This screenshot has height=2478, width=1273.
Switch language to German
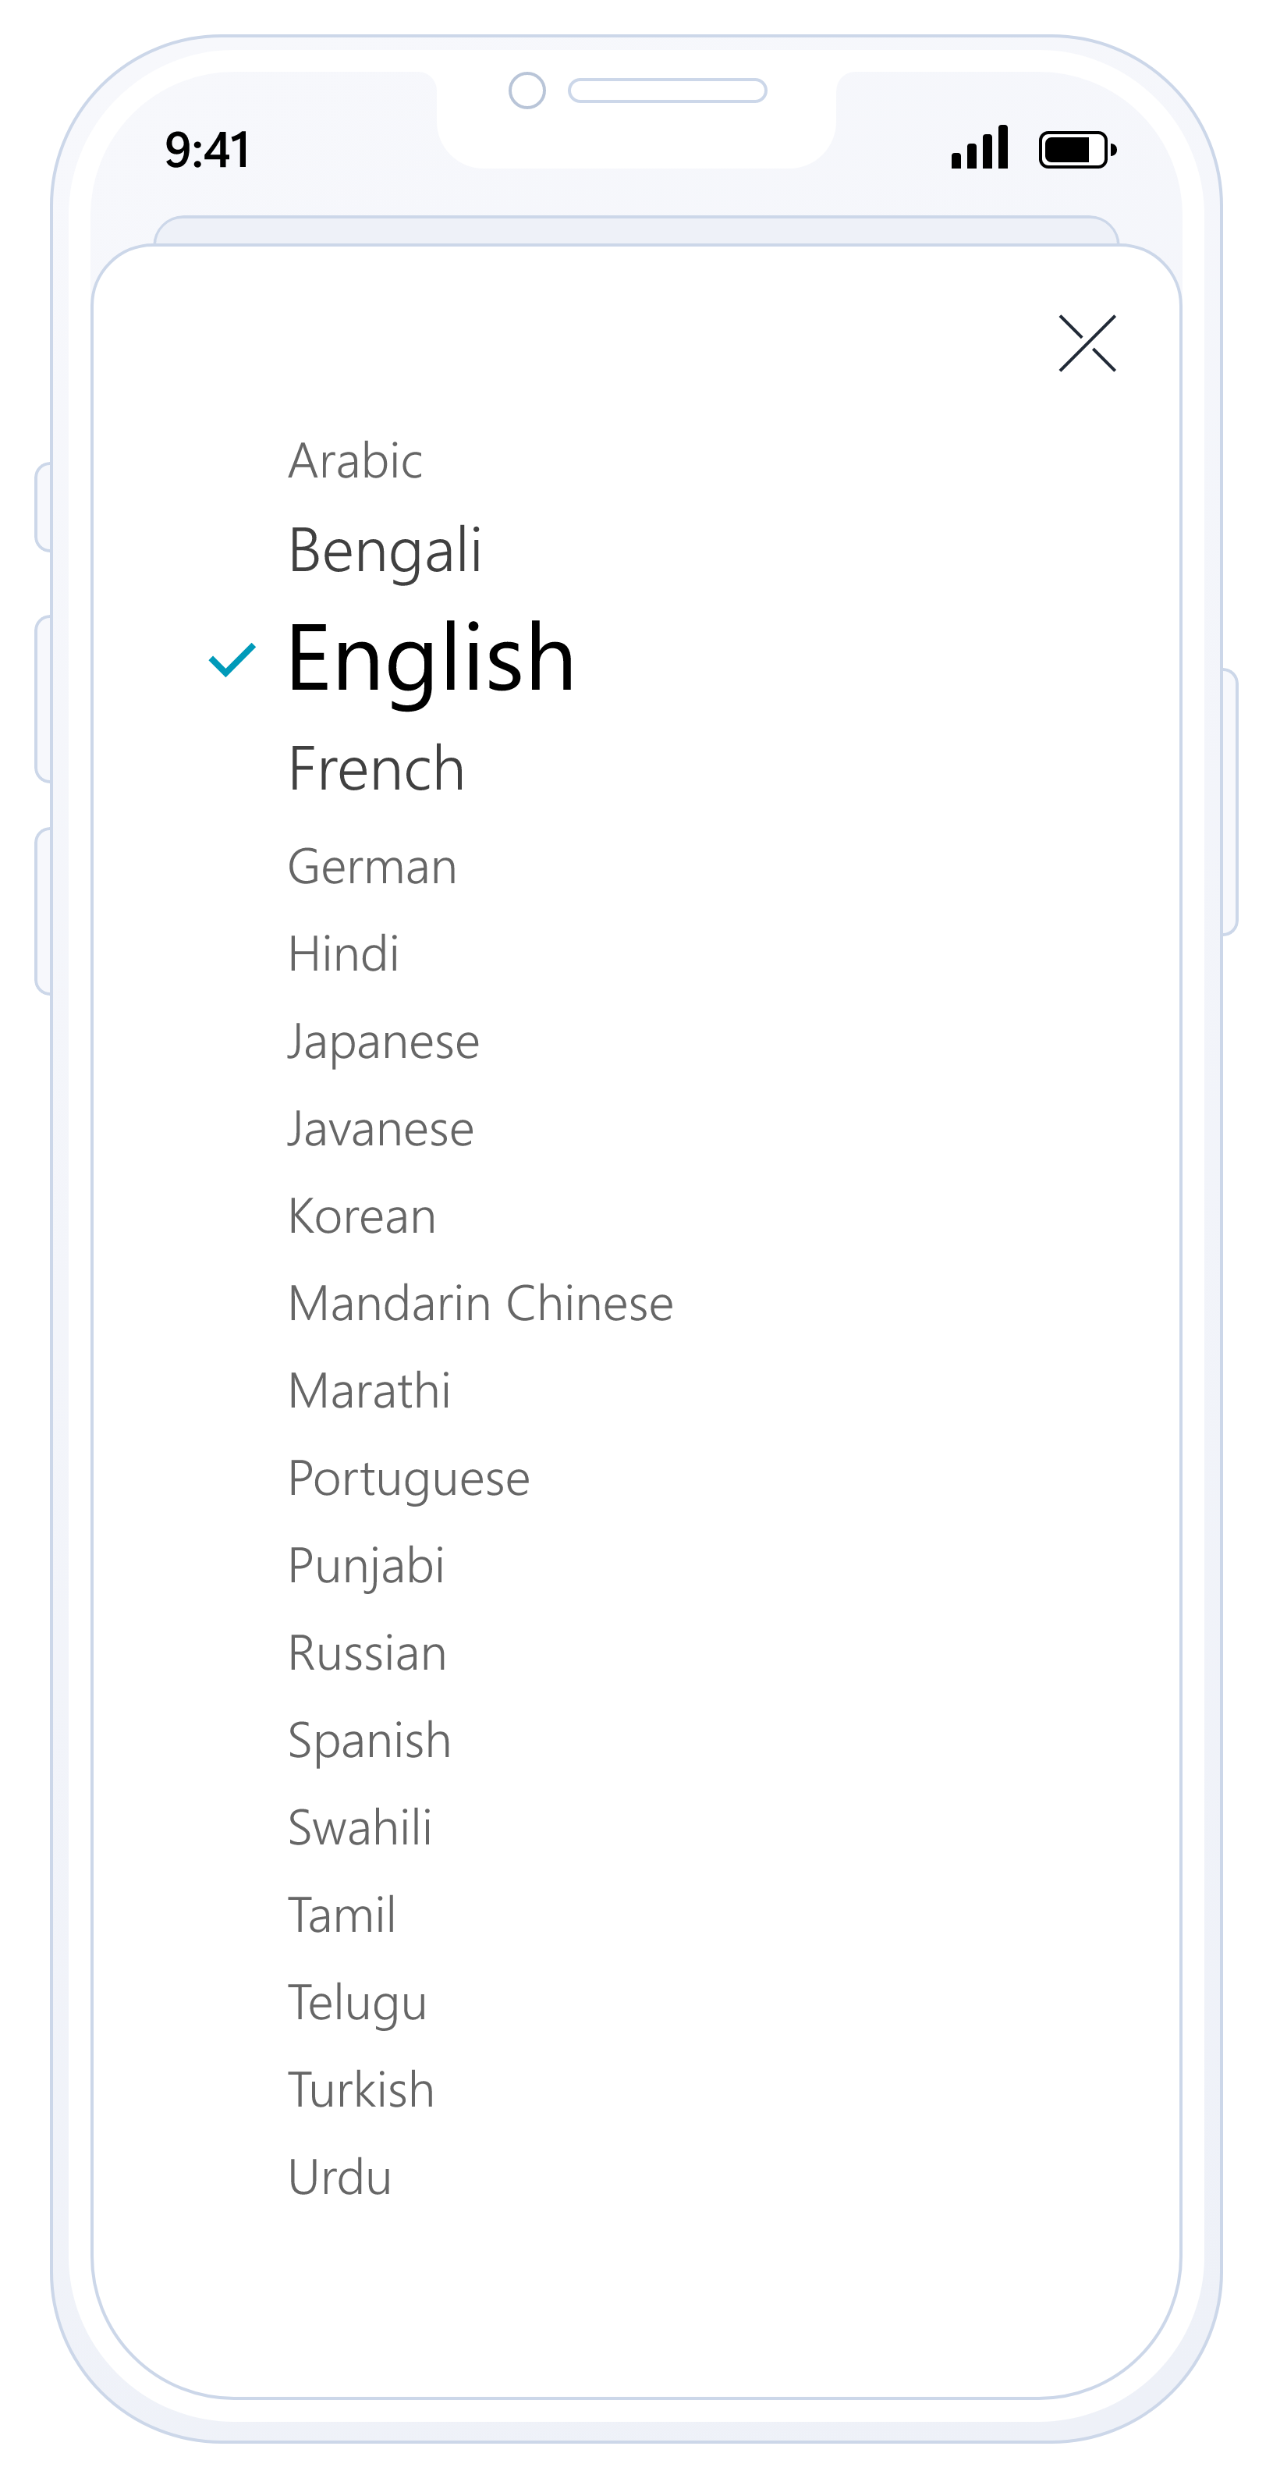(x=372, y=867)
